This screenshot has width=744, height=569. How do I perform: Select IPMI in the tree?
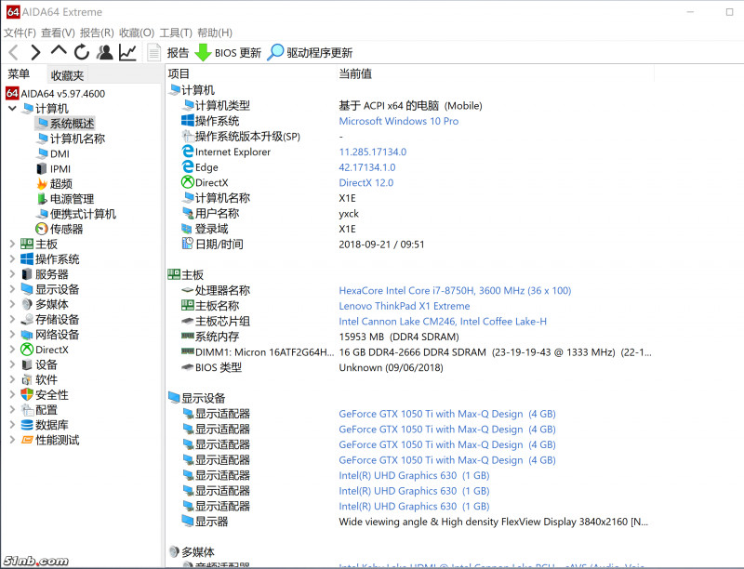60,169
